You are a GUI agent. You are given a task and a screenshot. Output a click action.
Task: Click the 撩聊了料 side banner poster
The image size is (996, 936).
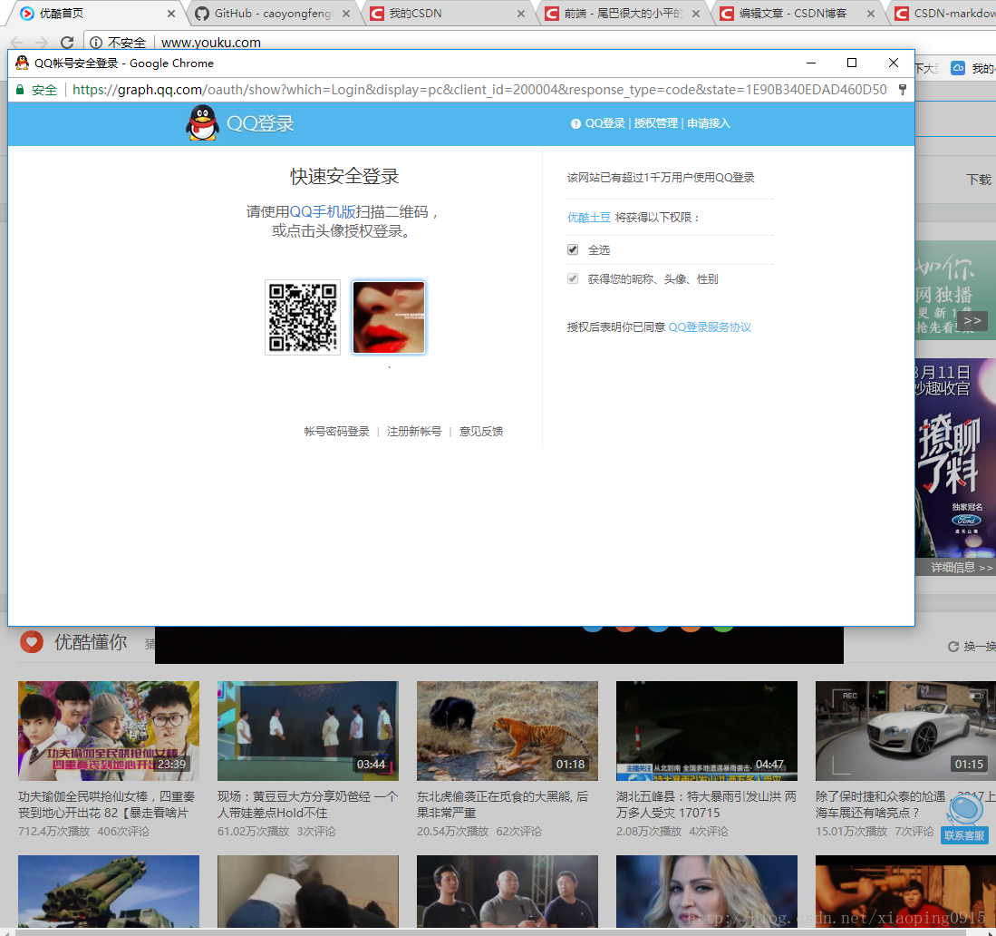(955, 458)
